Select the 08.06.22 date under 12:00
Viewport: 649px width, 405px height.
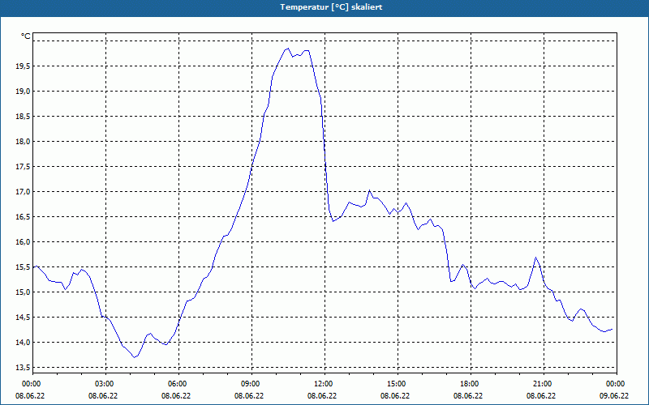click(322, 395)
